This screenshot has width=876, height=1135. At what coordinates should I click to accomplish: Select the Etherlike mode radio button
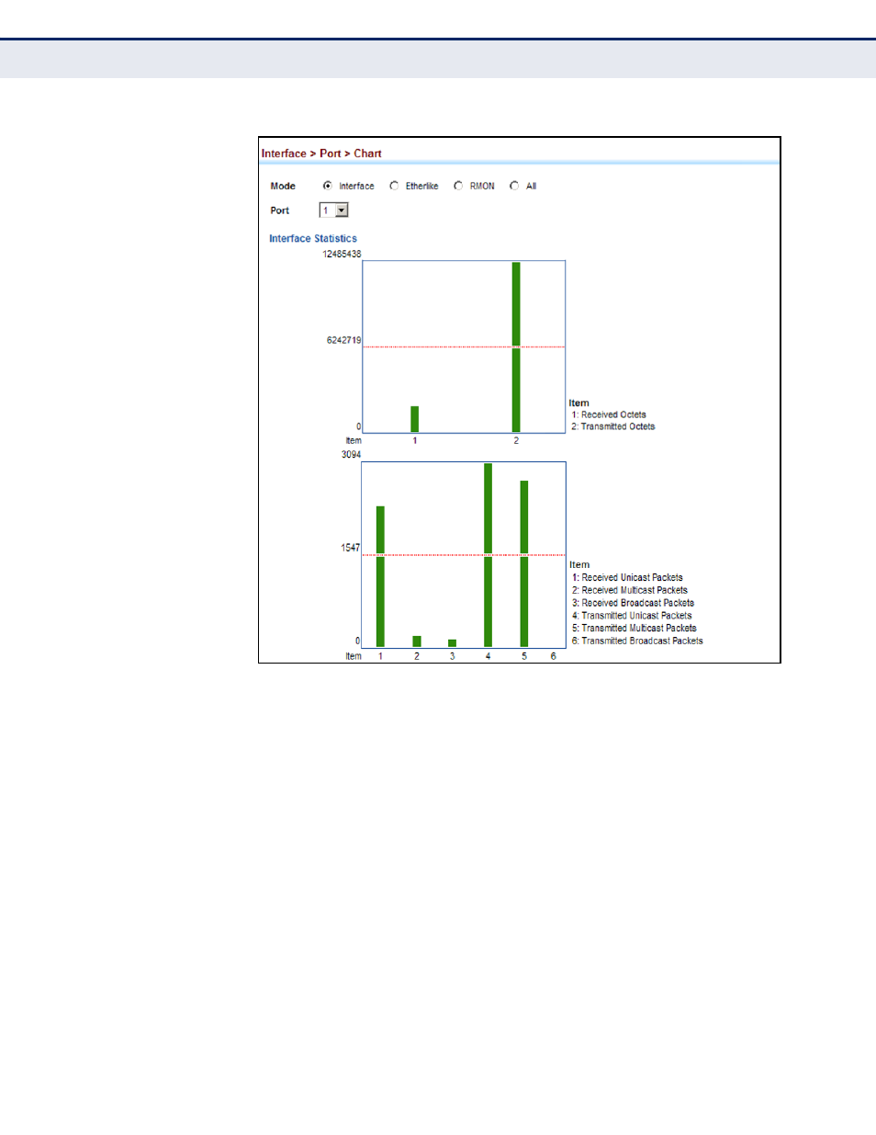click(394, 186)
